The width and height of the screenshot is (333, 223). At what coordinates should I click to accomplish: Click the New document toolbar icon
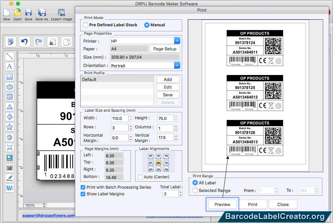click(x=6, y=14)
